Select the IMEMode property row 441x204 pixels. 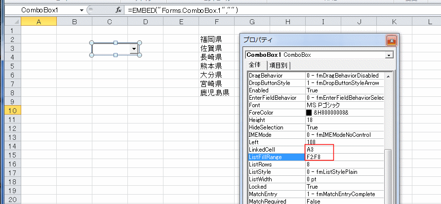[x=316, y=135]
